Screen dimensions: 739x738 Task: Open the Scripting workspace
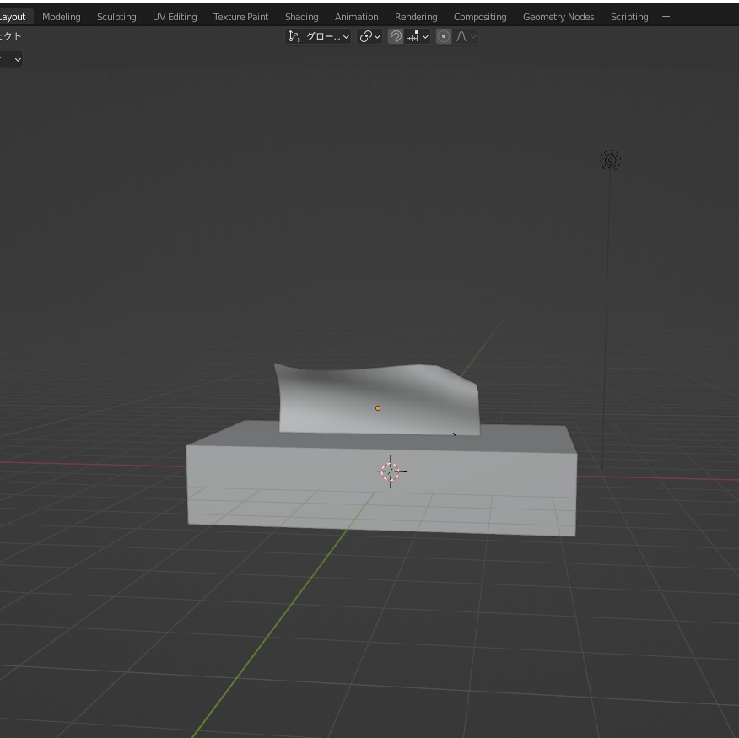click(x=629, y=16)
